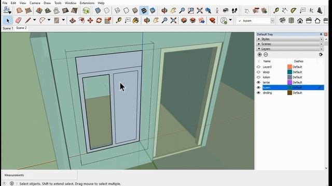Screen dimensions: 332x186
Task: Activate the Orbit tool in lower toolbar
Action: click(x=147, y=21)
